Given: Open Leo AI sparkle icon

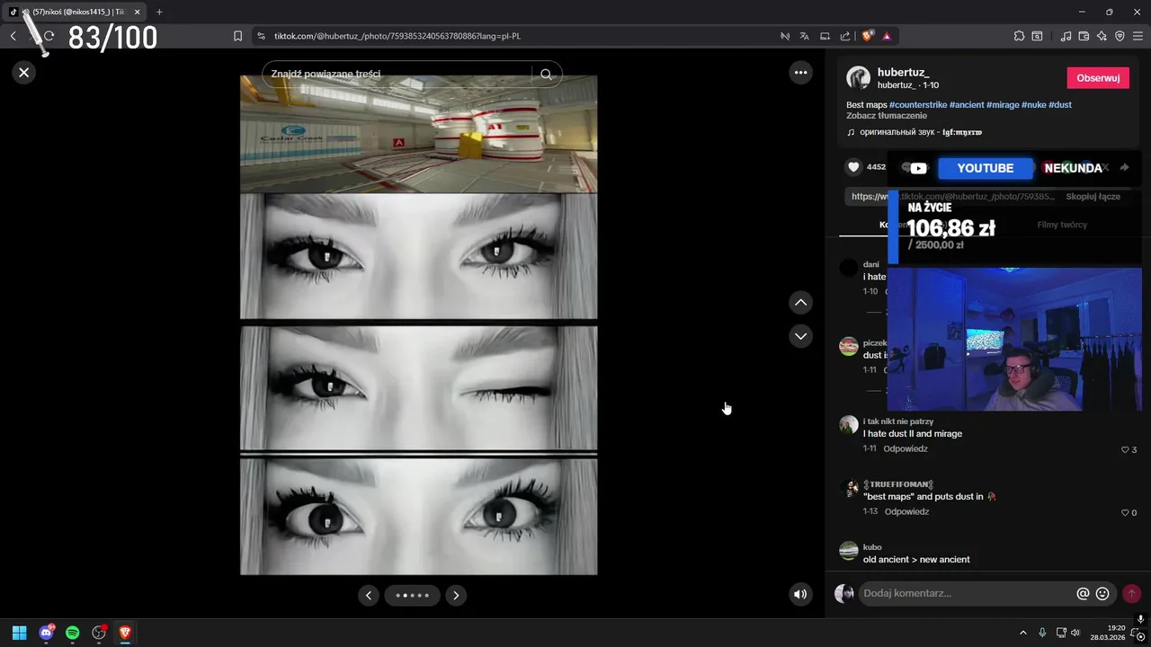Looking at the screenshot, I should tap(1102, 36).
